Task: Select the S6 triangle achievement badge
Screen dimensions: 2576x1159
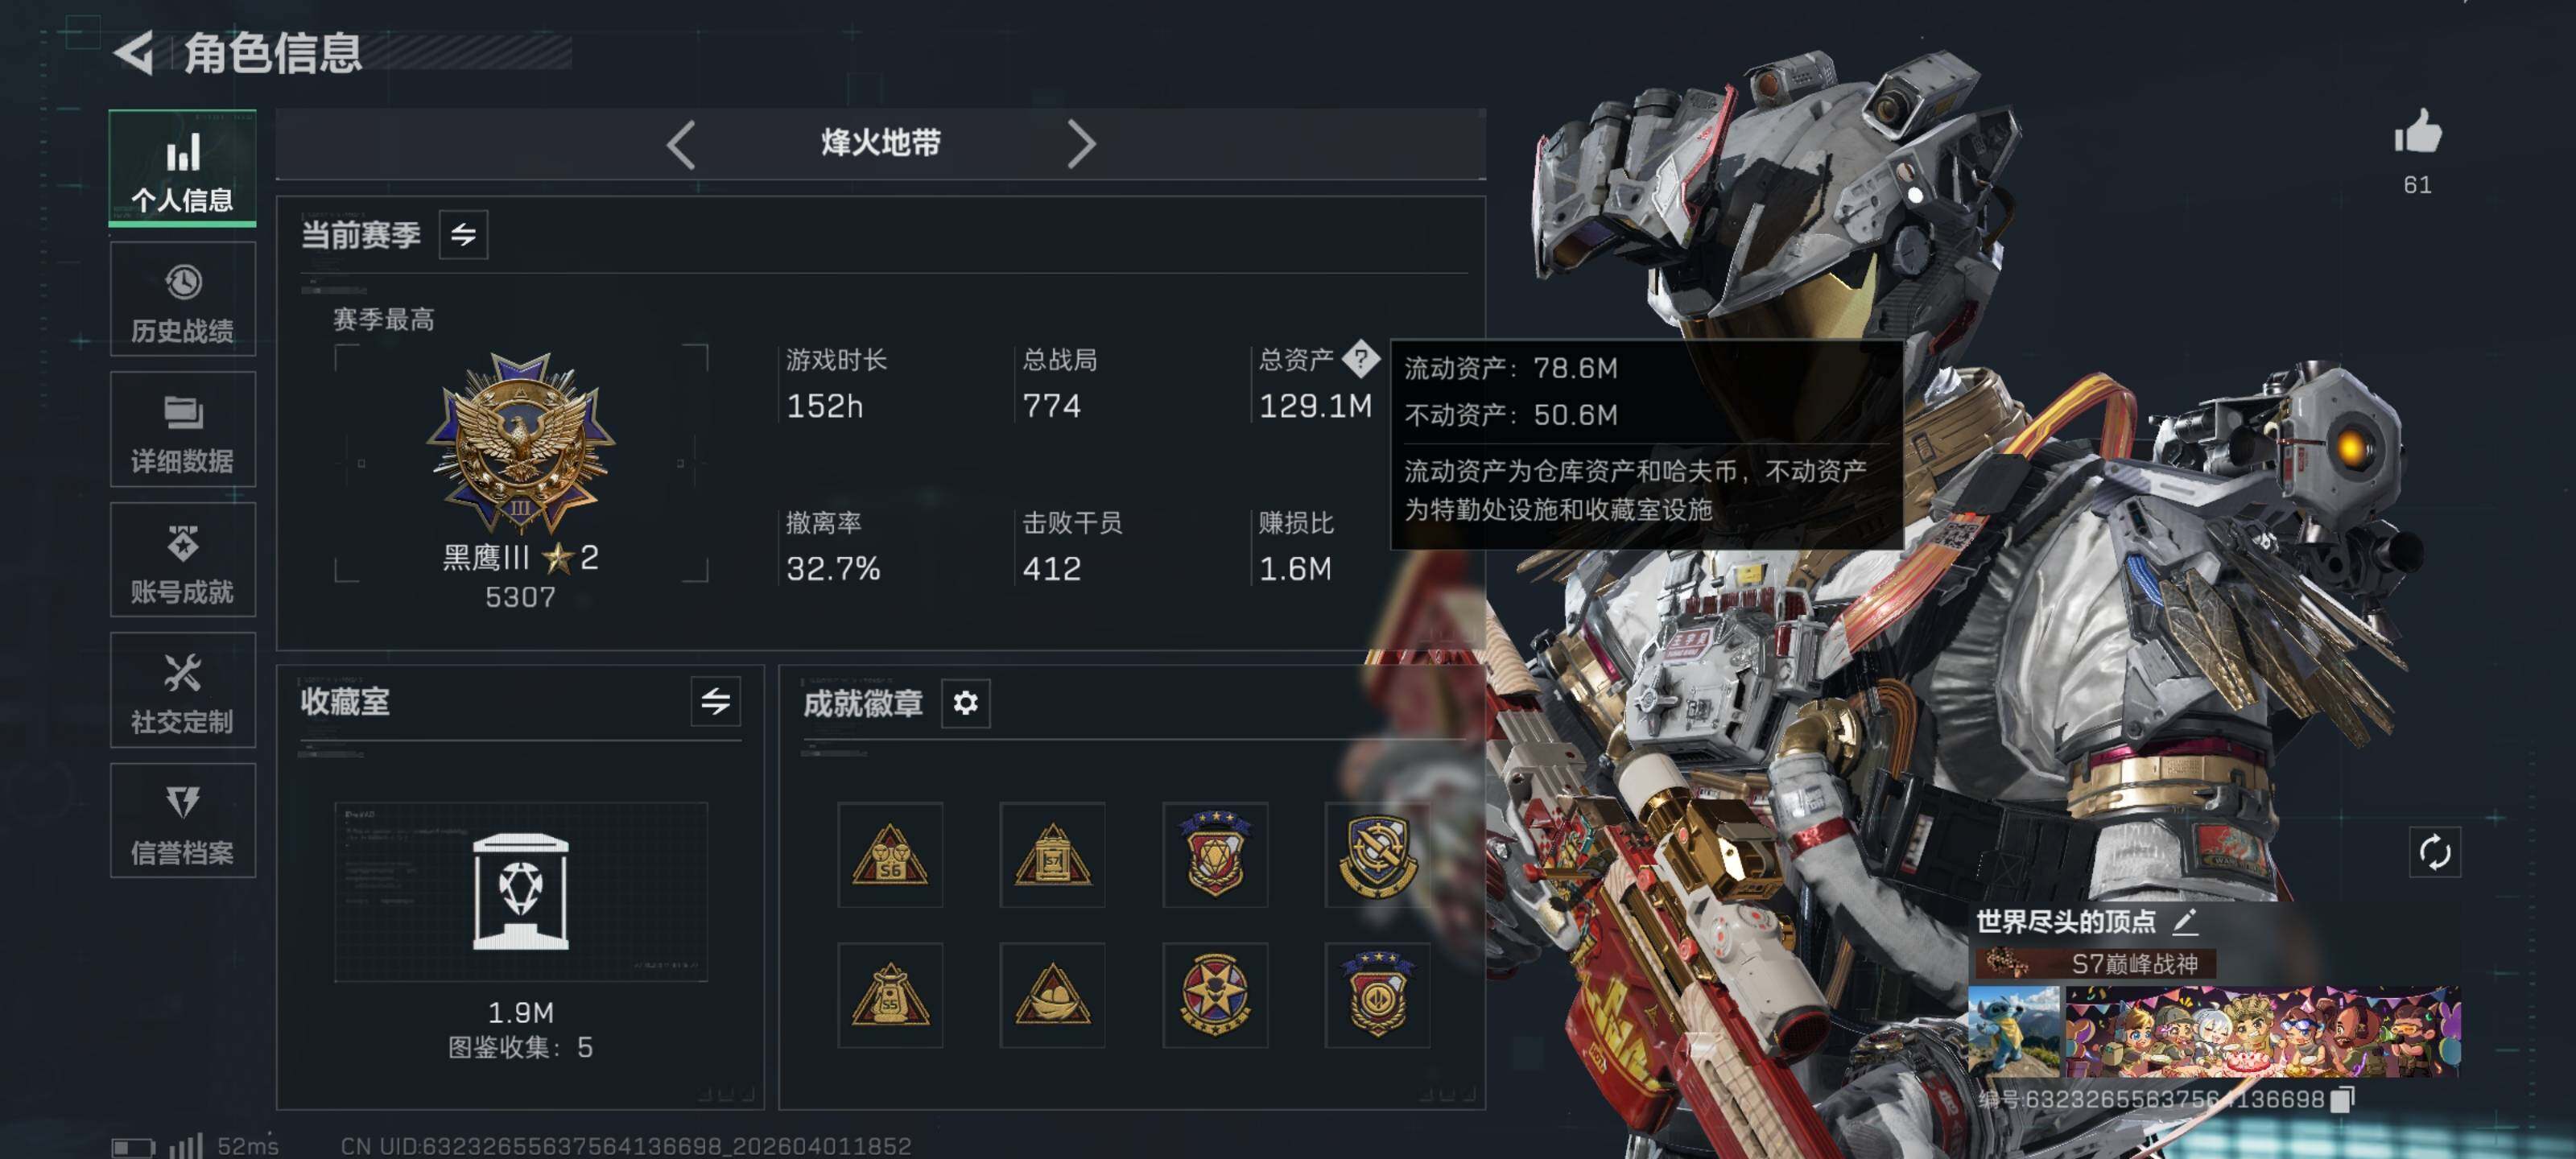Action: tap(890, 854)
